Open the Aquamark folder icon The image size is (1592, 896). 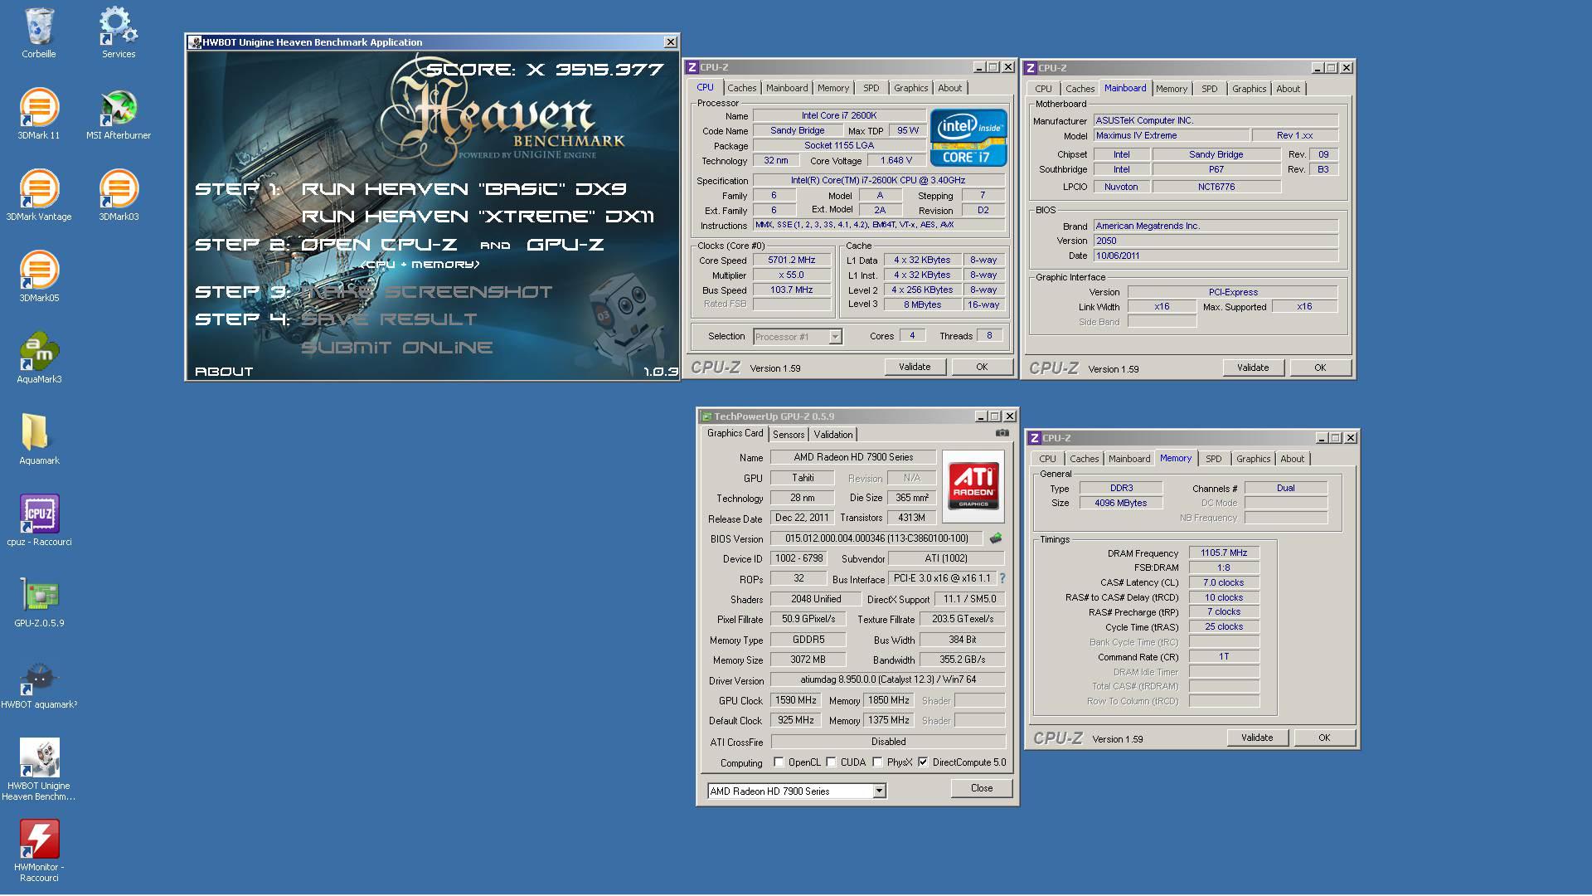coord(39,440)
